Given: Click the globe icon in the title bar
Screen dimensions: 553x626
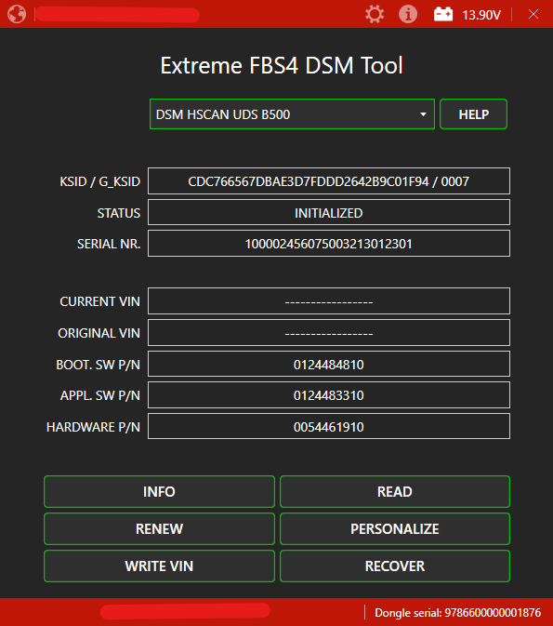Looking at the screenshot, I should point(17,14).
